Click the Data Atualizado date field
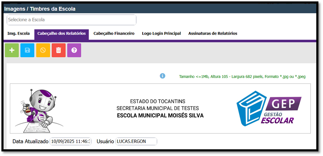The width and height of the screenshot is (323, 156). [71, 142]
